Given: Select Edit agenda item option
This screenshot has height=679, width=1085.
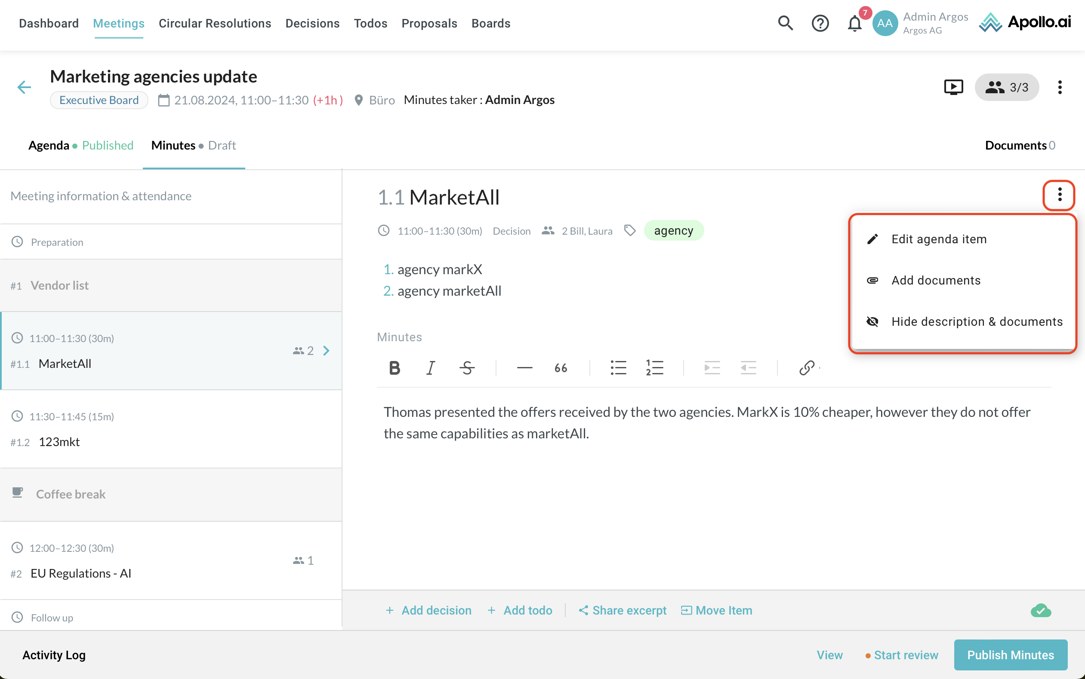Looking at the screenshot, I should point(938,239).
